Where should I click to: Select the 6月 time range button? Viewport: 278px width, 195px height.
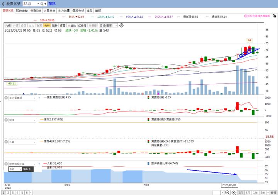click(247, 192)
